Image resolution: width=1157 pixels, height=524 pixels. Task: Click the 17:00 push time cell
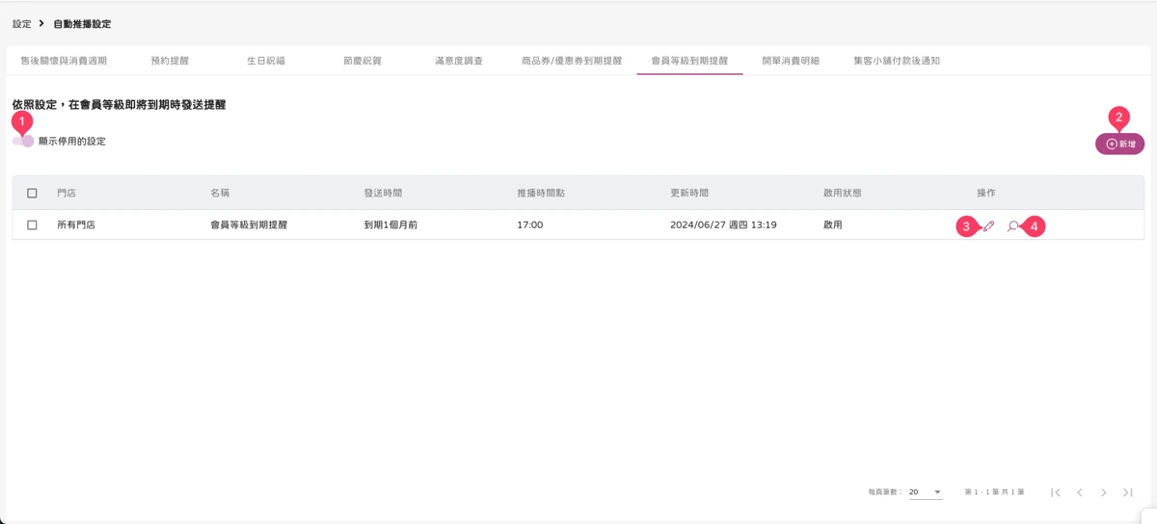click(x=530, y=225)
